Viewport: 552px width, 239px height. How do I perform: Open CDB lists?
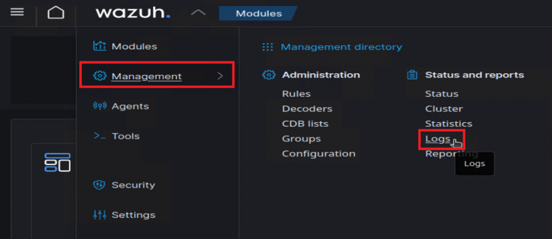click(x=305, y=124)
